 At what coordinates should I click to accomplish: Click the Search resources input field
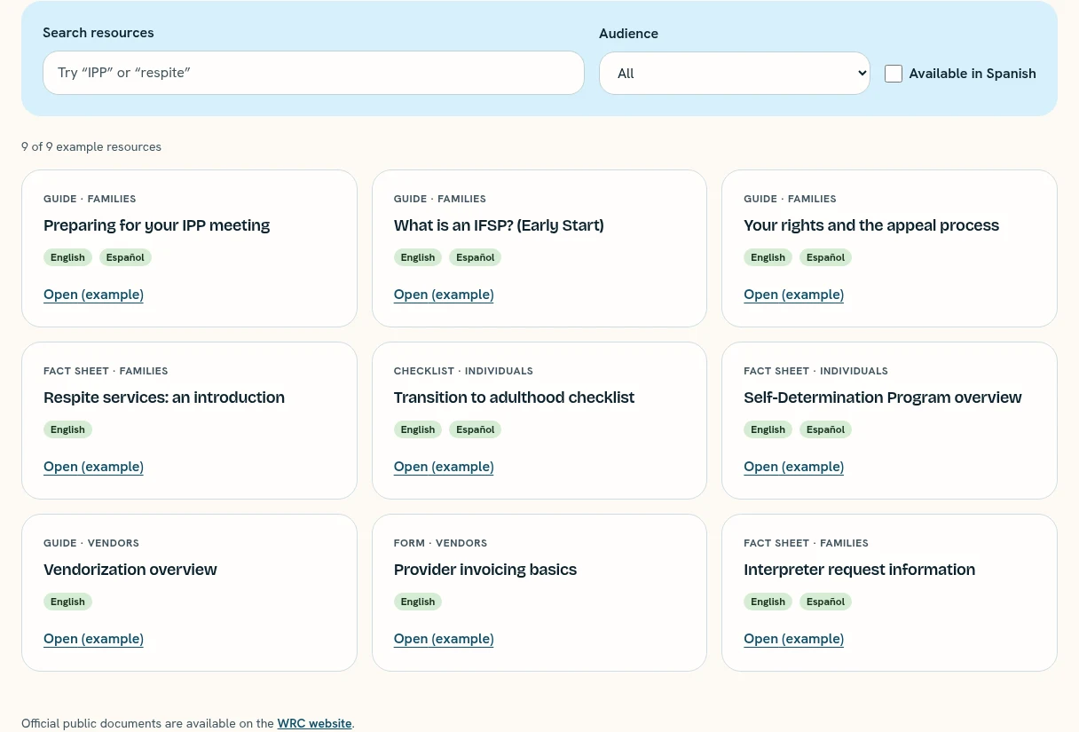(313, 73)
